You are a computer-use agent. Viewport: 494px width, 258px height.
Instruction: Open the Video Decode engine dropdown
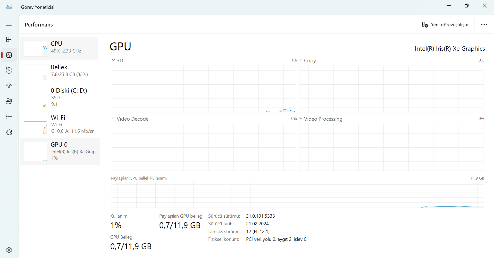pos(114,119)
